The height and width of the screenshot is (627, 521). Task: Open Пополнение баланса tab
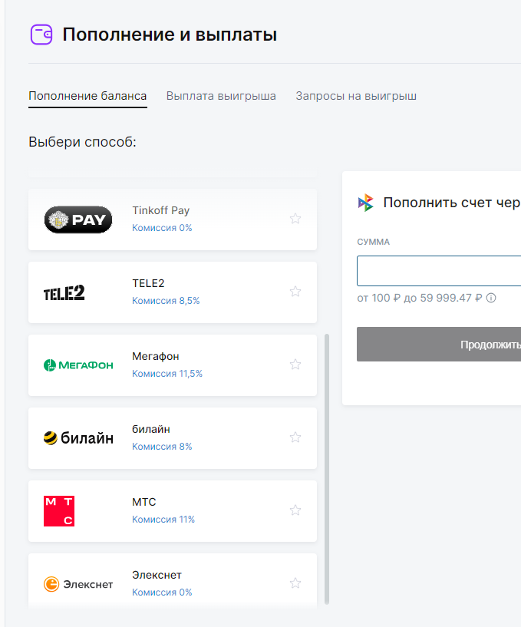pos(87,96)
